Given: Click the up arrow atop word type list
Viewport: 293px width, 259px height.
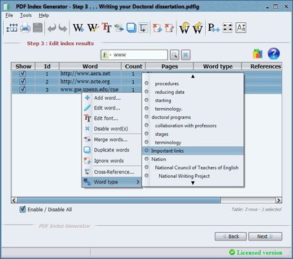Looking at the screenshot, I should point(193,76).
